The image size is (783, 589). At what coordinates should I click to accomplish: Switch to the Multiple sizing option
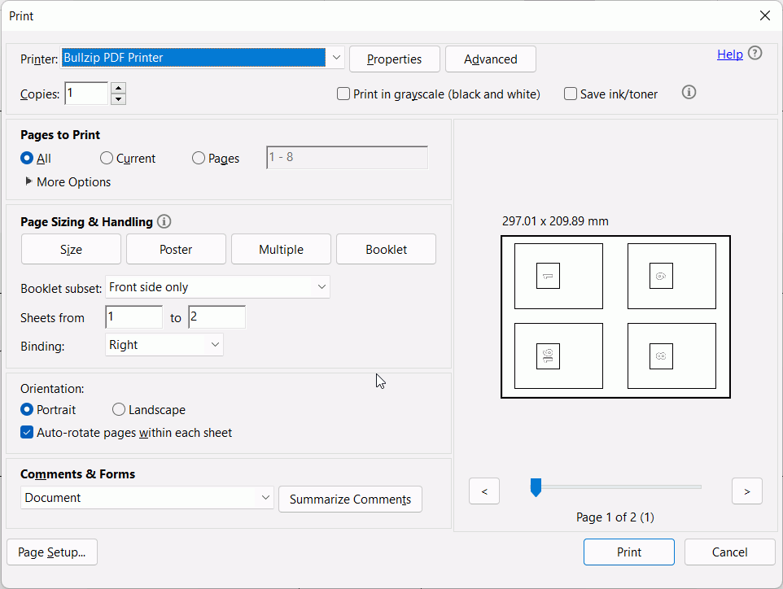tap(281, 249)
